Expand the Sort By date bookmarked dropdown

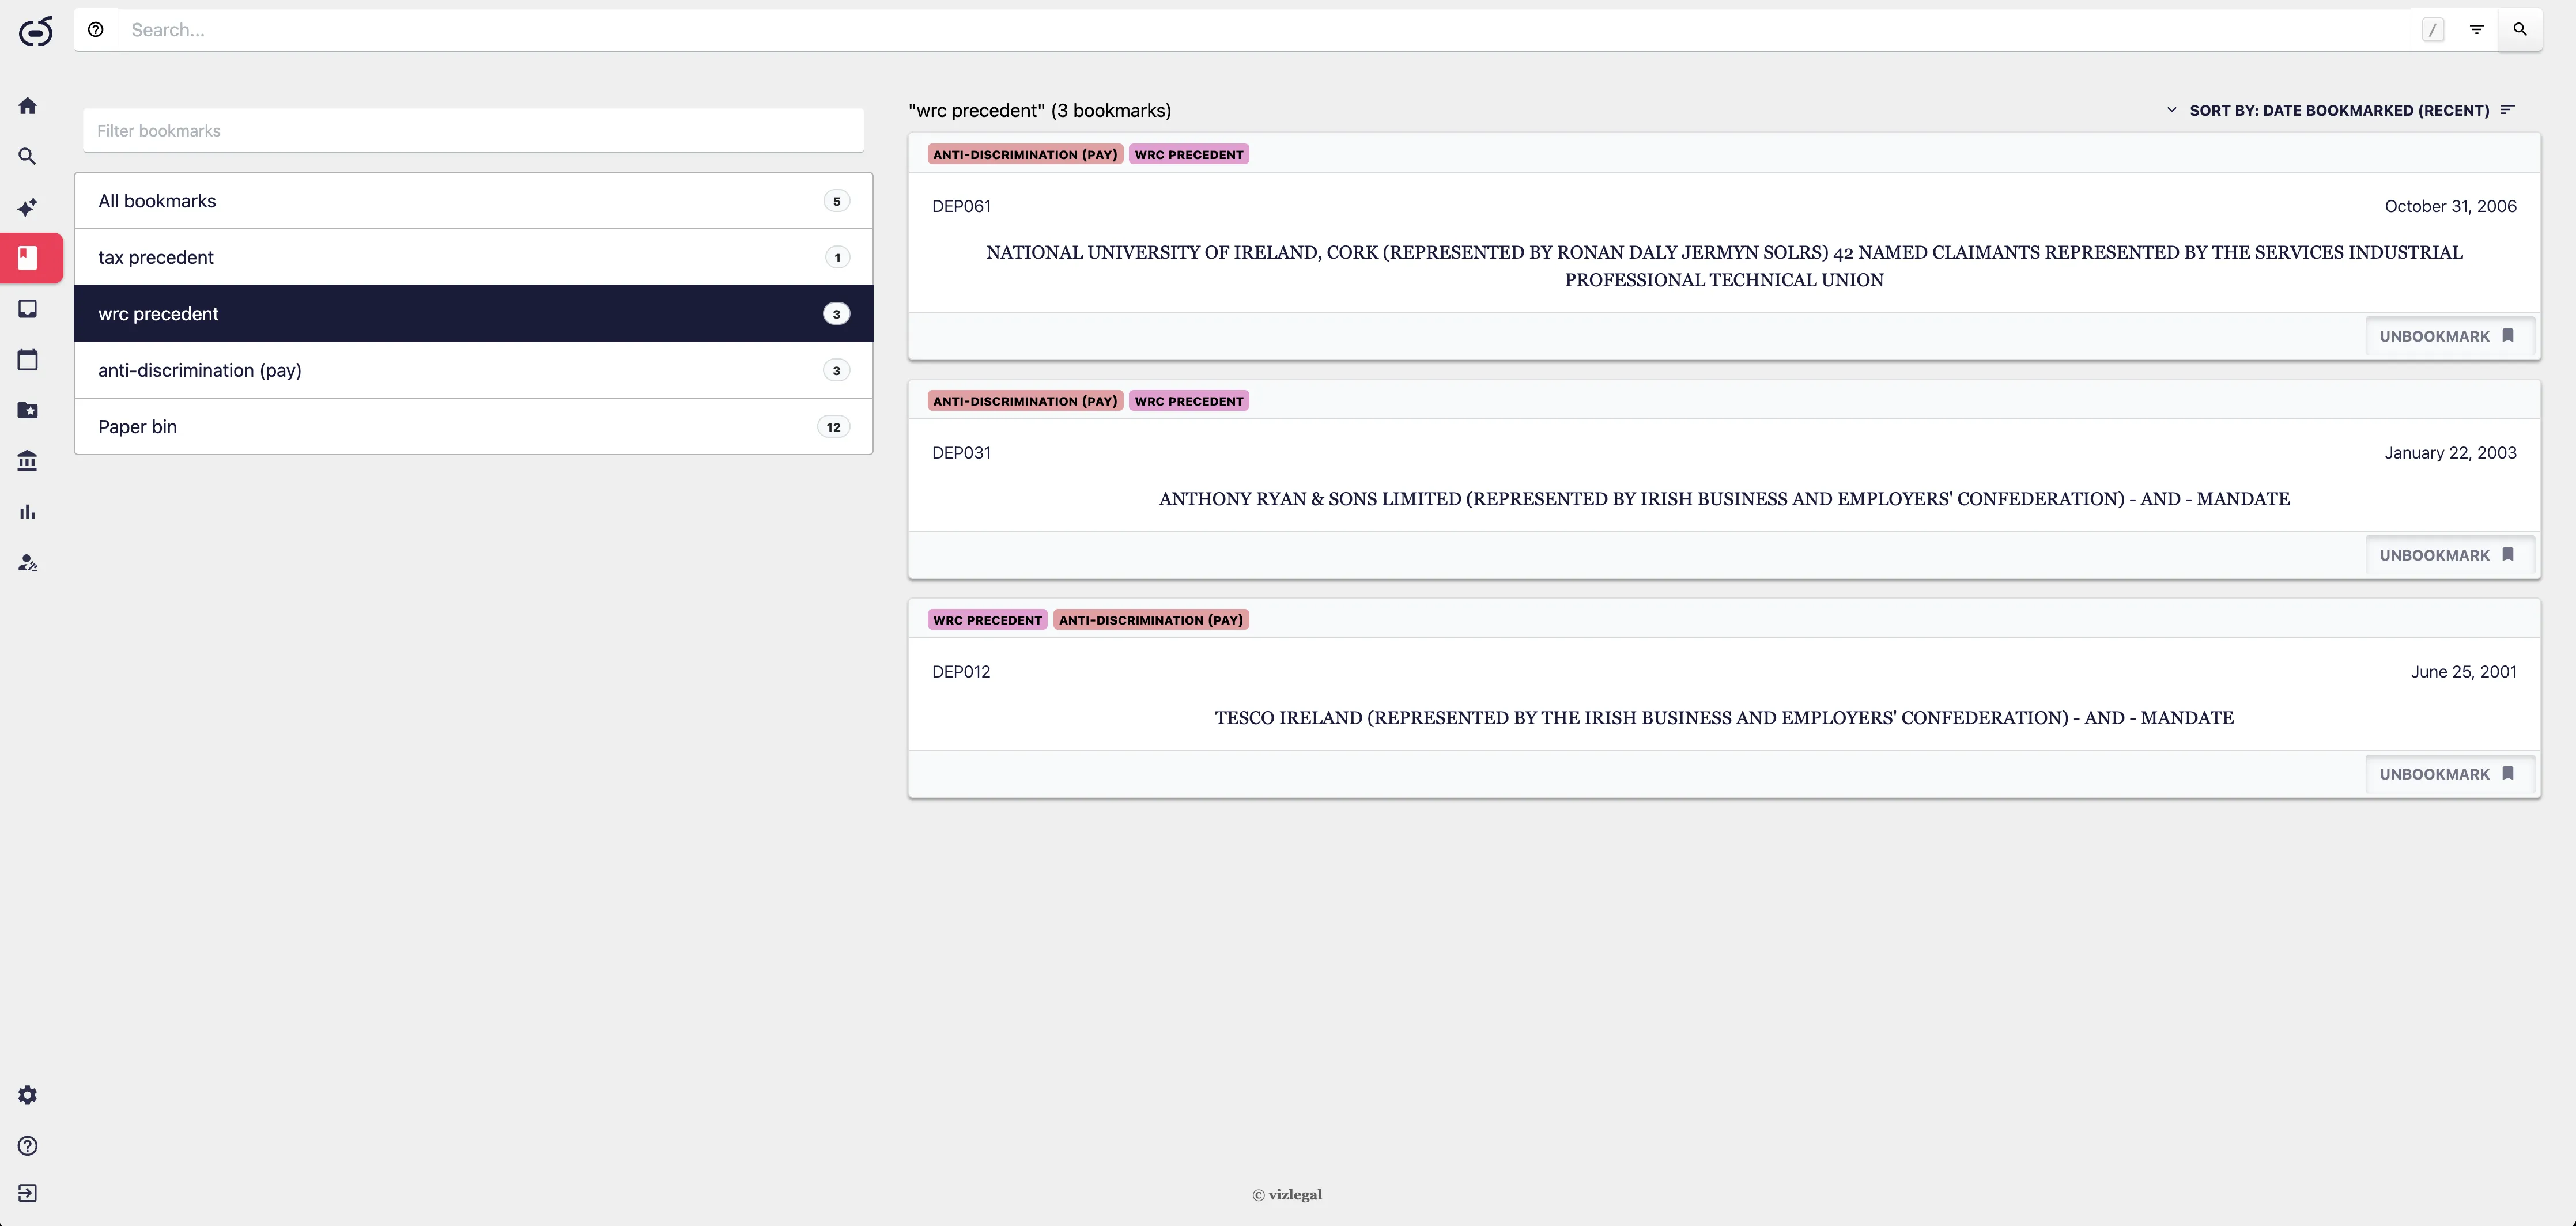(x=2328, y=110)
